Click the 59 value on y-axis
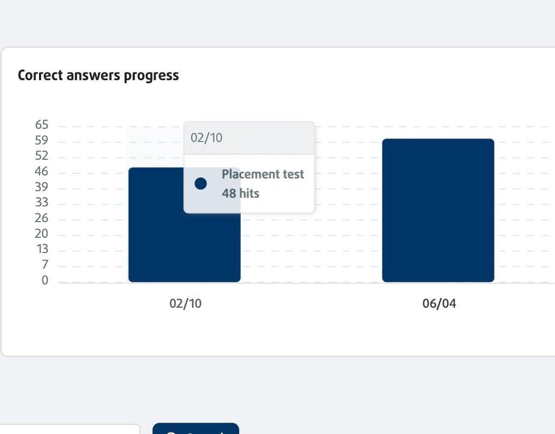The width and height of the screenshot is (555, 434). pos(41,140)
